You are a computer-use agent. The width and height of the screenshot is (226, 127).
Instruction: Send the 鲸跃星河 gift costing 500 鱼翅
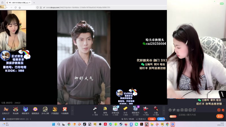click(136, 111)
